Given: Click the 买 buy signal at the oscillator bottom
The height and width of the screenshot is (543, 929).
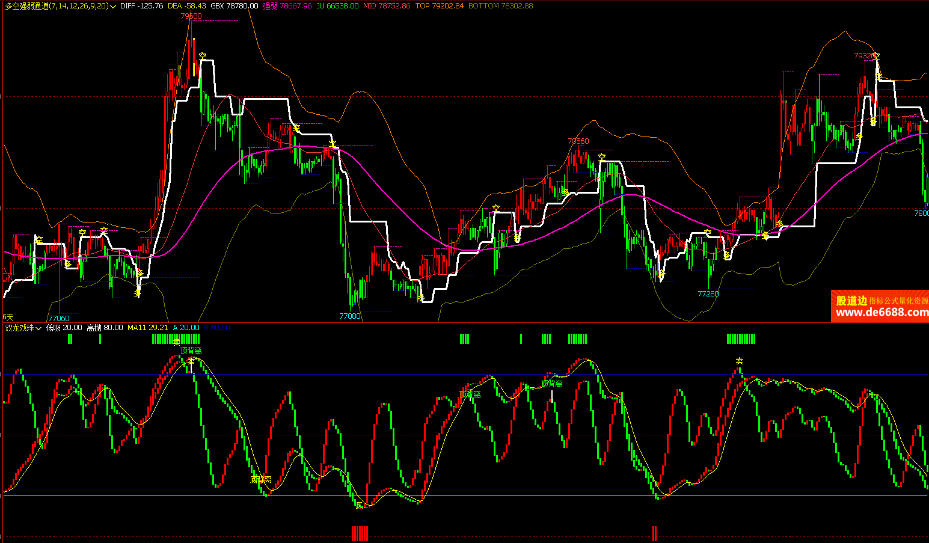Looking at the screenshot, I should pos(360,505).
